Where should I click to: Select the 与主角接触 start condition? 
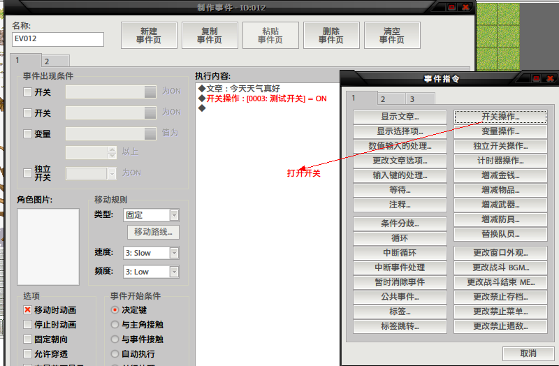115,324
